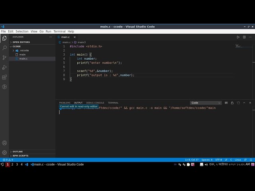Select the Code output channel dropdown

point(206,103)
